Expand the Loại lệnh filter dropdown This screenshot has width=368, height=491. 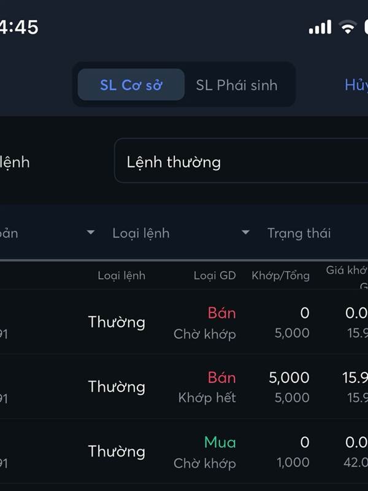tap(140, 233)
